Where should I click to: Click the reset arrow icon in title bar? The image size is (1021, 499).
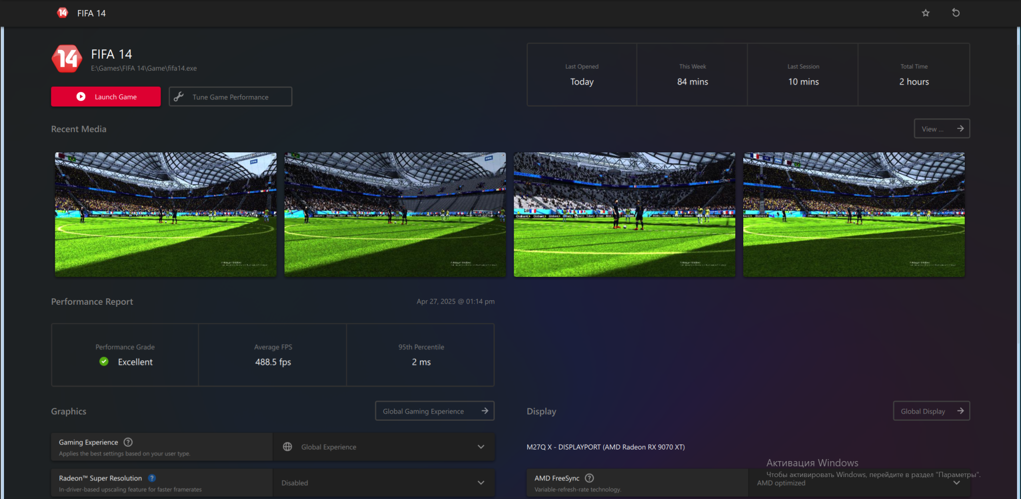(956, 13)
